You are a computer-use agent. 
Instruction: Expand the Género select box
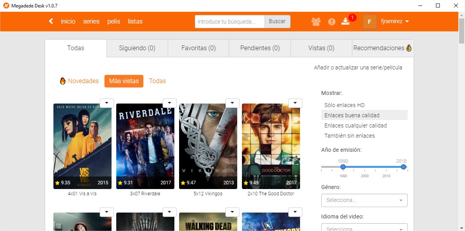pyautogui.click(x=364, y=200)
